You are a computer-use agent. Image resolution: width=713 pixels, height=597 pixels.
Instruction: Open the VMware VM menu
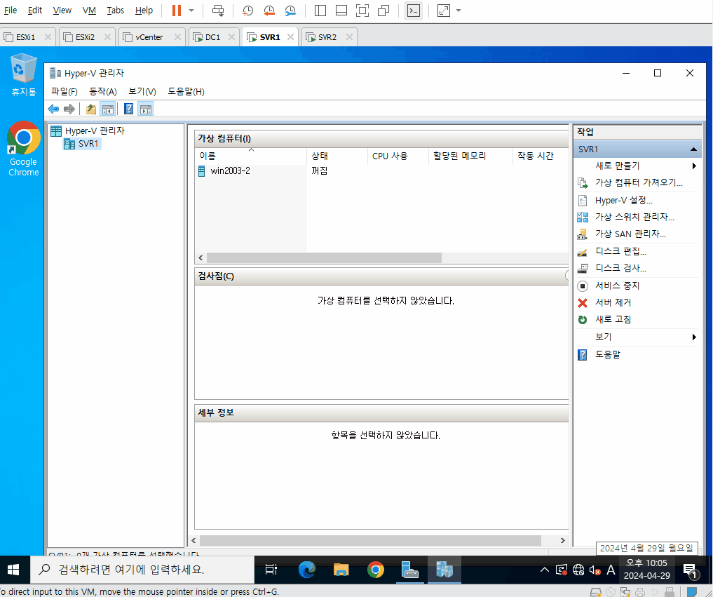(x=89, y=11)
